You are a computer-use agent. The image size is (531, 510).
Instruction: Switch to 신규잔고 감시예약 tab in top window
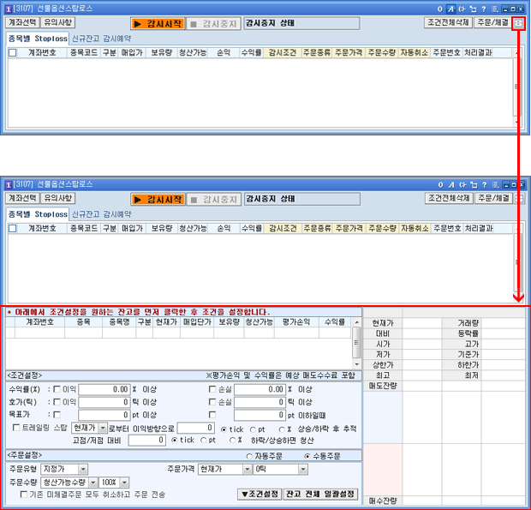click(x=101, y=38)
